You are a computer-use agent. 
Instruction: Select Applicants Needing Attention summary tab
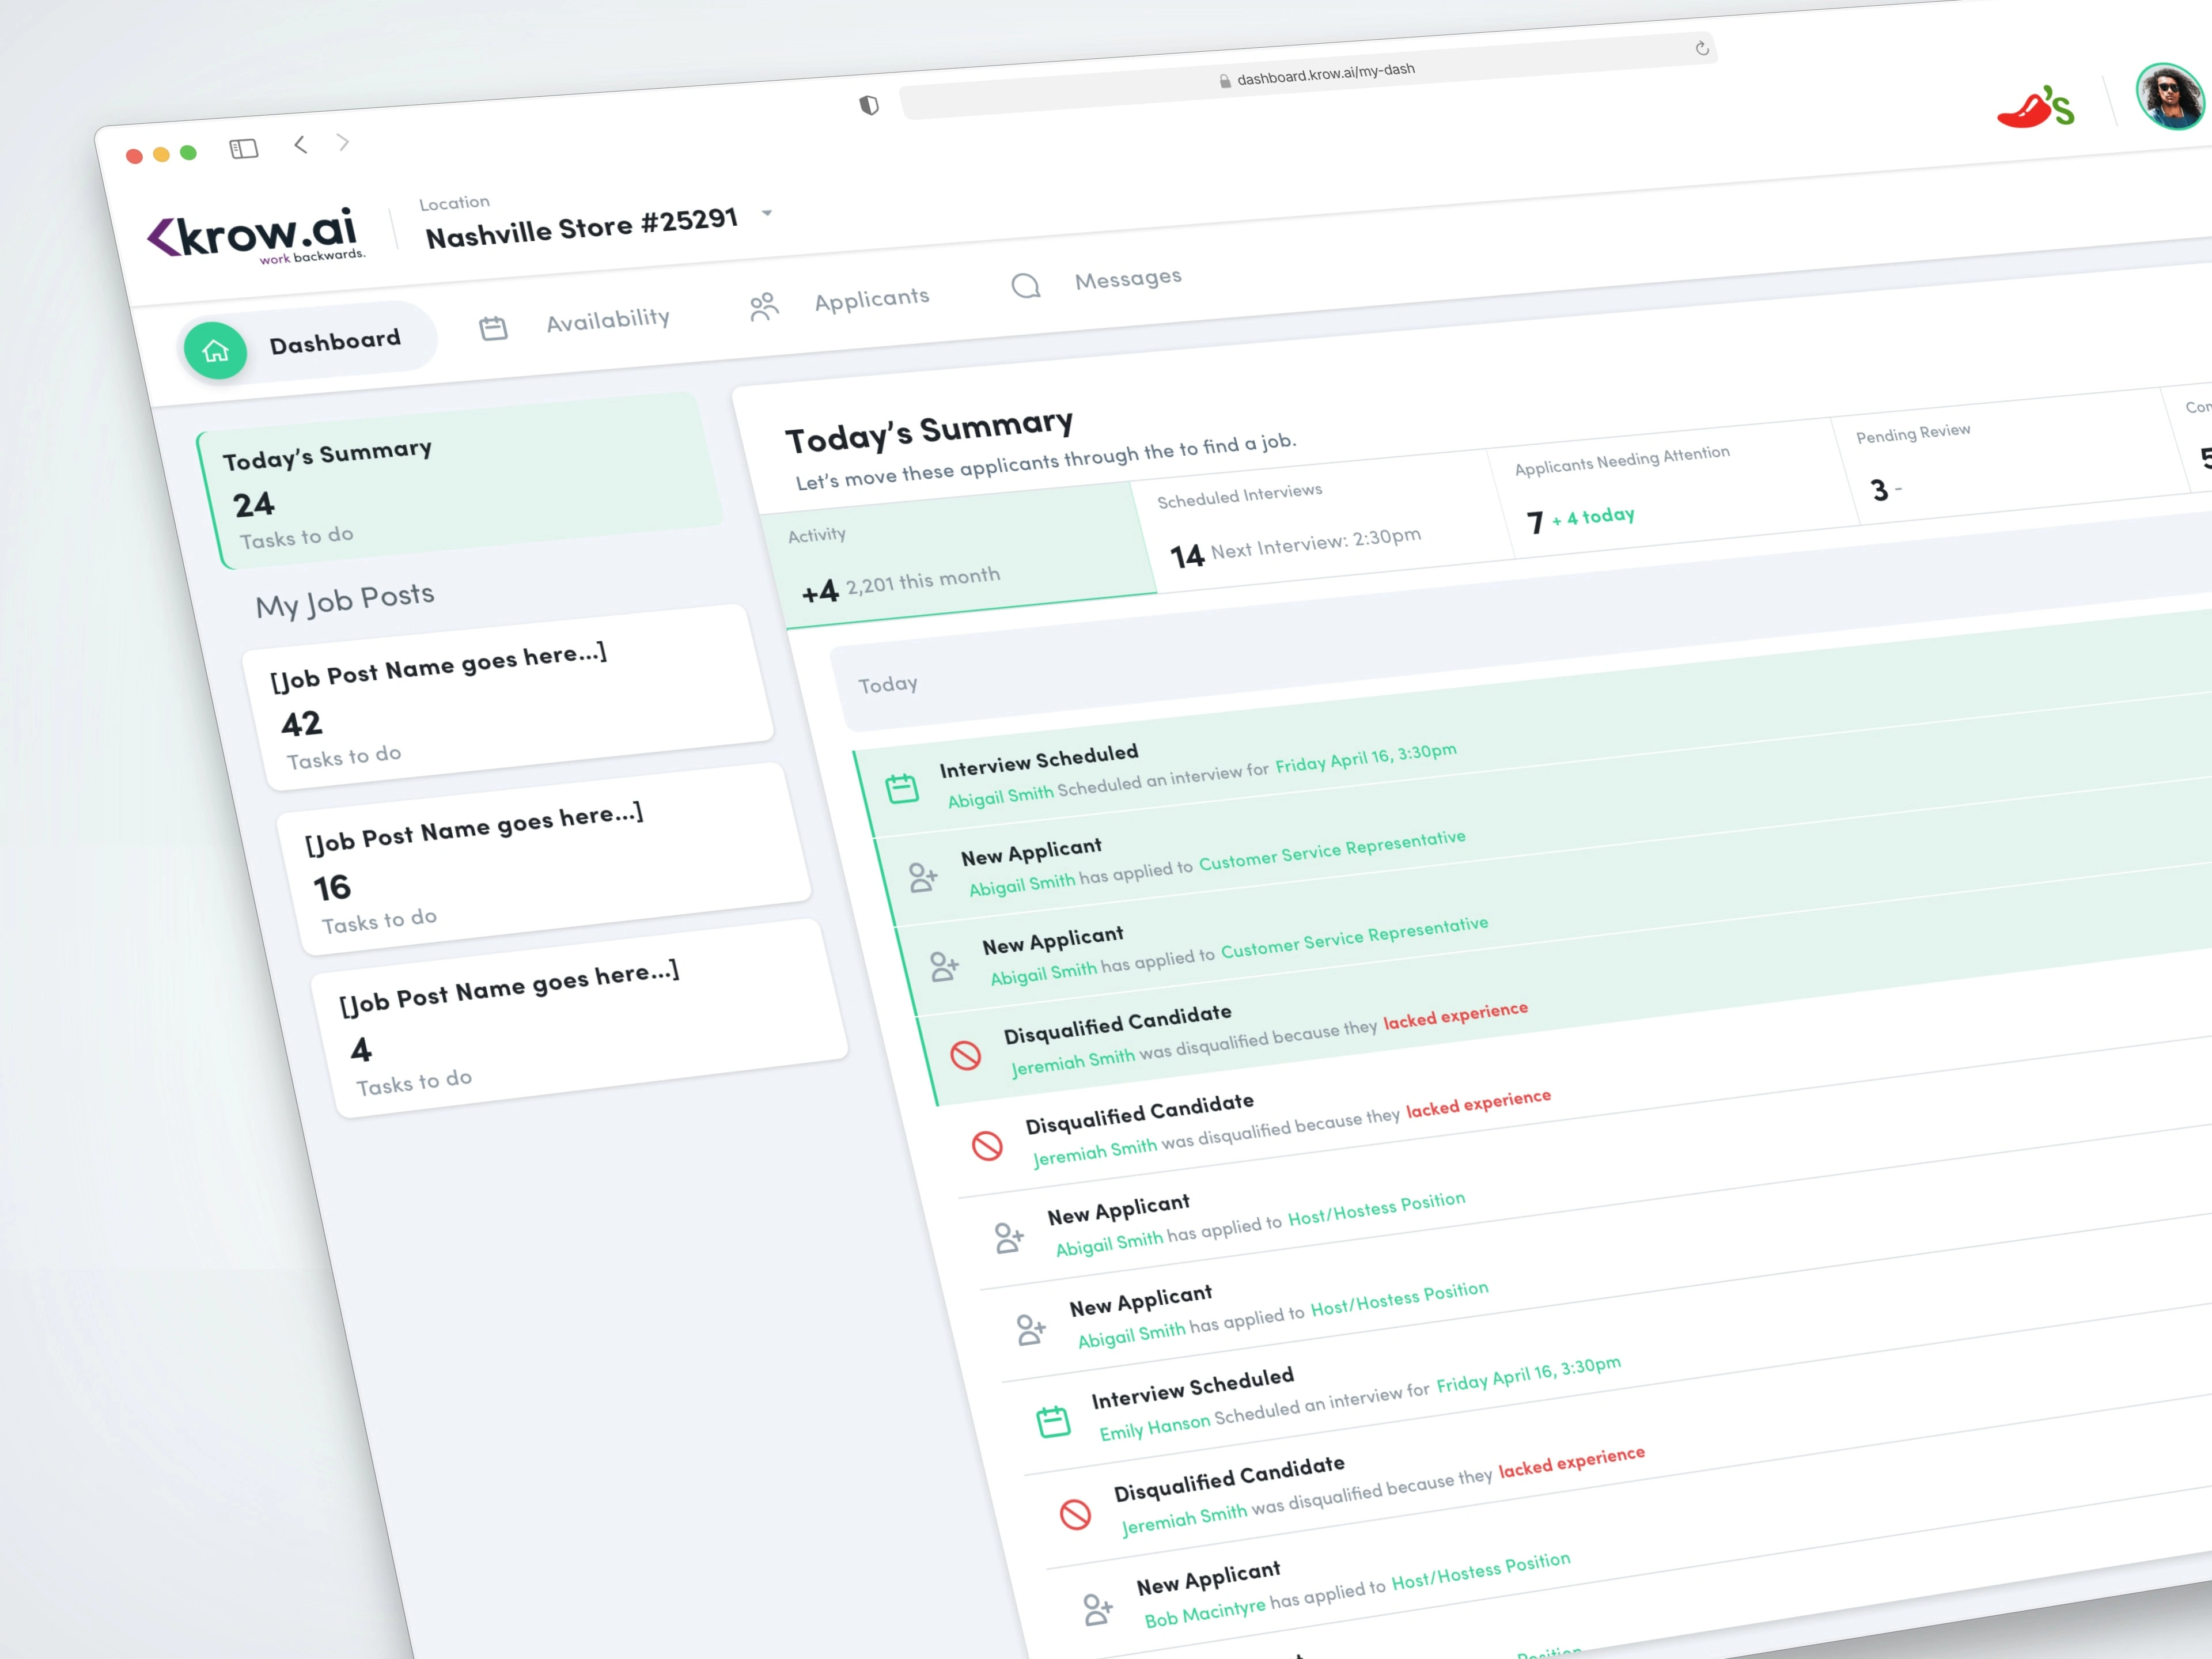click(x=1674, y=489)
